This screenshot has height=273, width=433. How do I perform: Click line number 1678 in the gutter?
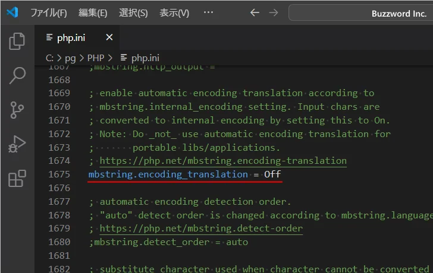59,215
